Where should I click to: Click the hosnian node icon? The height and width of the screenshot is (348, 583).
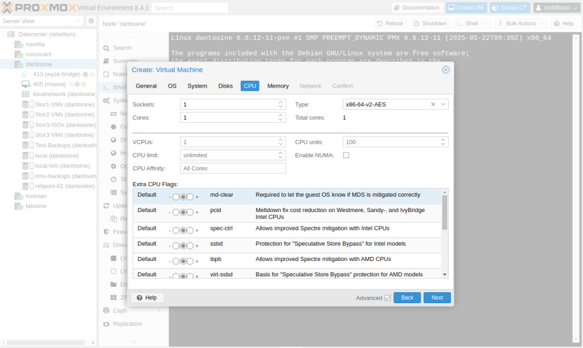point(19,196)
